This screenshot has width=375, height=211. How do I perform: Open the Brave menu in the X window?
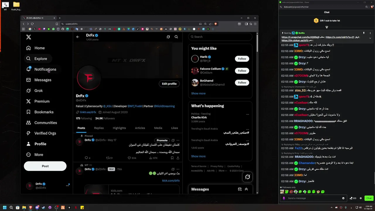[255, 24]
